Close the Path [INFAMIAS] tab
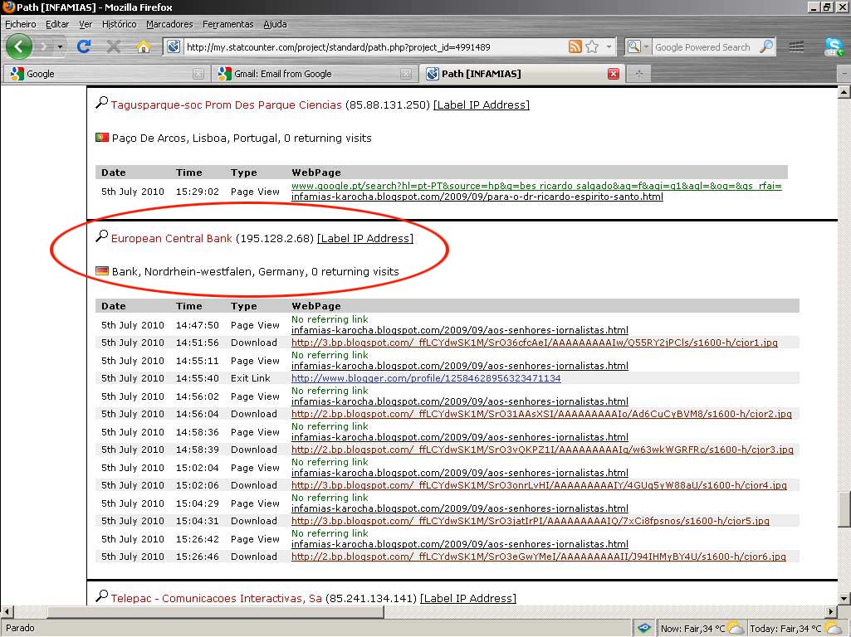Image resolution: width=851 pixels, height=637 pixels. click(x=614, y=74)
